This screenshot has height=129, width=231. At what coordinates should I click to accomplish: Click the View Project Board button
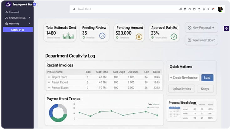[x=201, y=40]
